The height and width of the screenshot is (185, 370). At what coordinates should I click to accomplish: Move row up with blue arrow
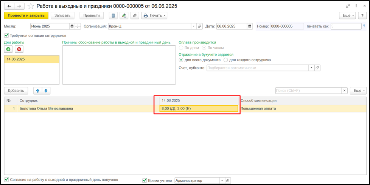coord(37,91)
